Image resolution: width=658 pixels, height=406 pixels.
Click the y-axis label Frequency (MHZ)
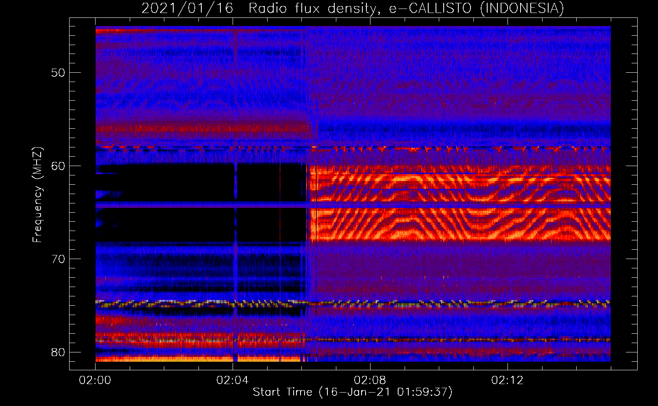(37, 195)
